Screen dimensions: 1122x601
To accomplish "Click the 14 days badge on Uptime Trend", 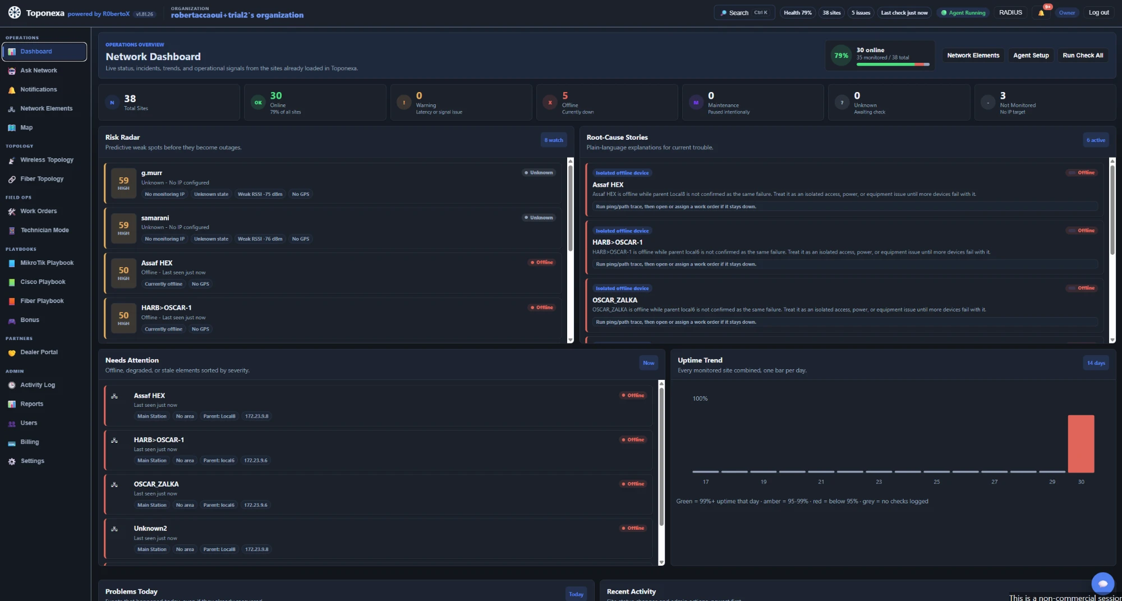I will coord(1096,363).
